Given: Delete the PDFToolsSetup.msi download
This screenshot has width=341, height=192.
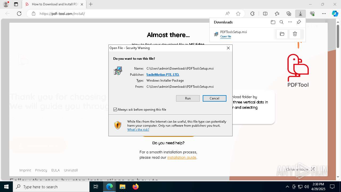Looking at the screenshot, I should (295, 34).
